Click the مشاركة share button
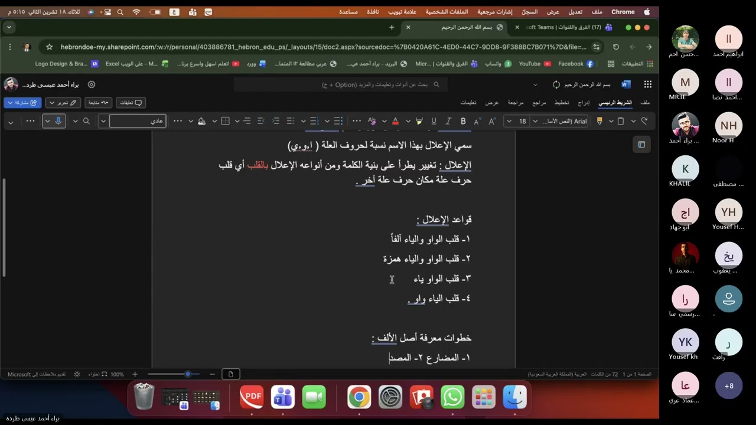This screenshot has width=756, height=425. coord(22,103)
